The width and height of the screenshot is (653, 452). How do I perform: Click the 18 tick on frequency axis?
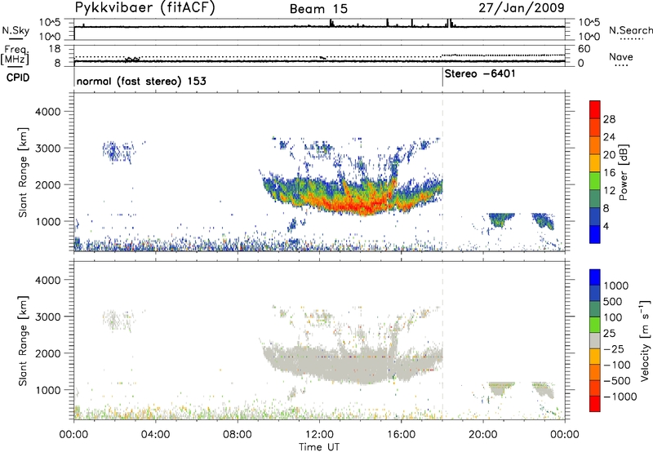pyautogui.click(x=55, y=49)
